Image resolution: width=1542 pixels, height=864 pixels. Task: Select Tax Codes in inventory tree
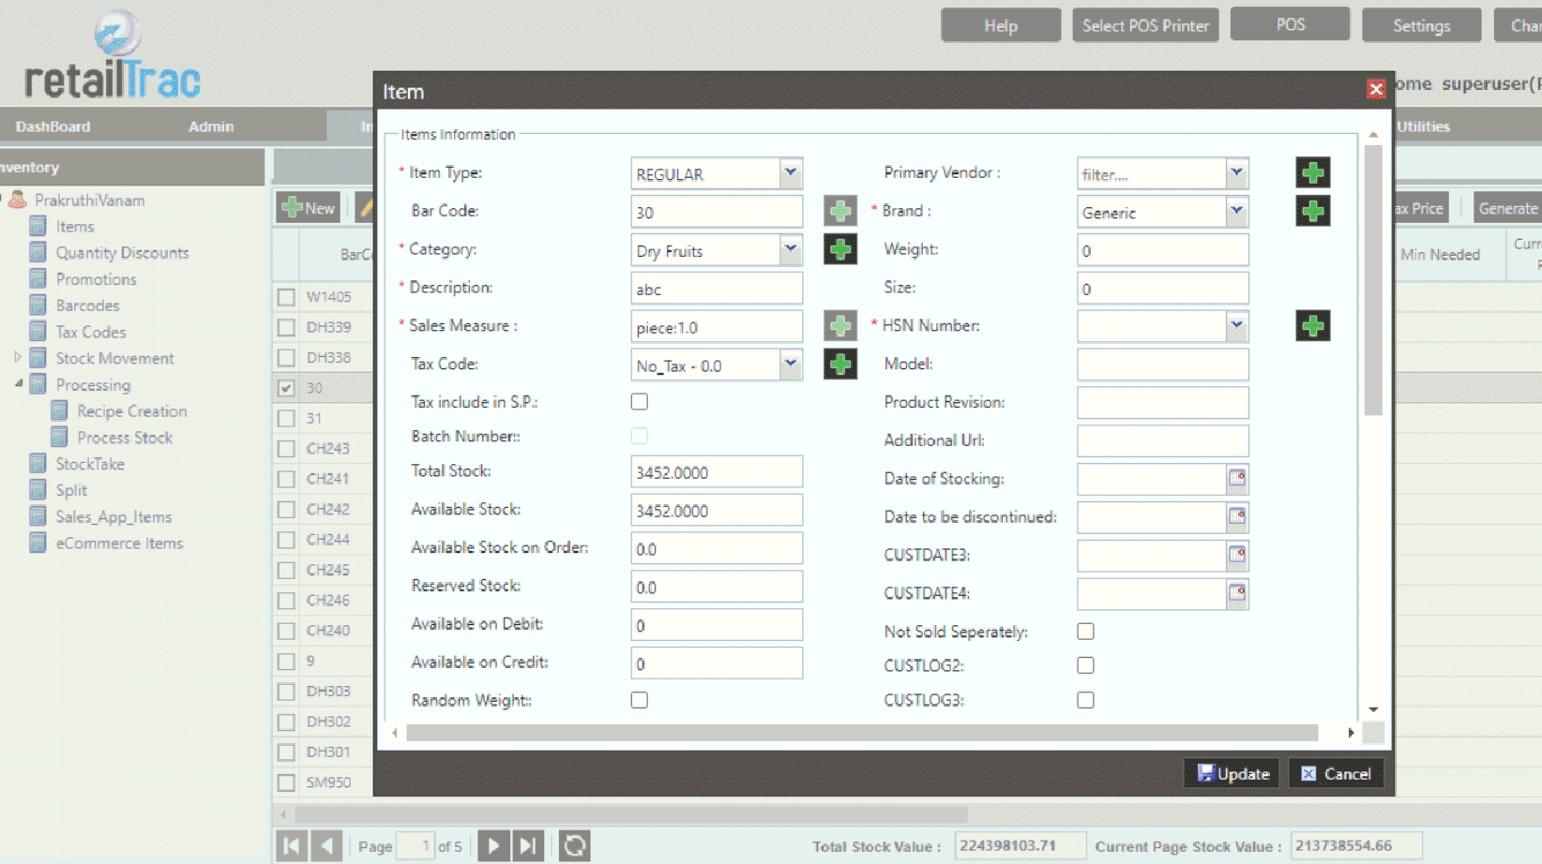[90, 332]
